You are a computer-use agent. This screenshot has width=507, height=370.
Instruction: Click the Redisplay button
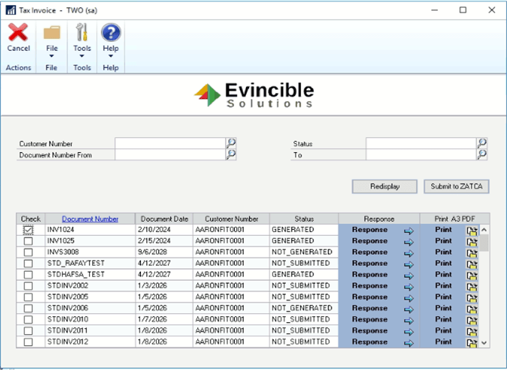tap(385, 186)
